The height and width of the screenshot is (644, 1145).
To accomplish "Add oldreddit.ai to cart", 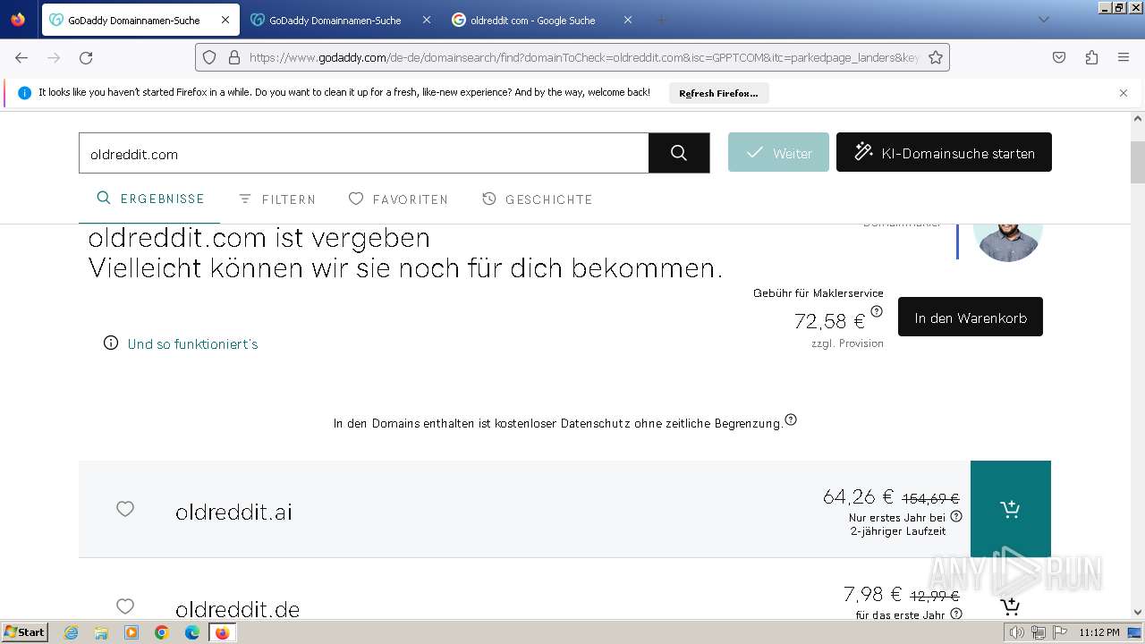I will click(1011, 509).
